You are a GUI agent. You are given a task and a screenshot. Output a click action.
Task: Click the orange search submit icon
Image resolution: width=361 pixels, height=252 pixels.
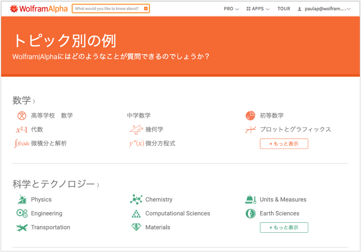click(x=146, y=9)
